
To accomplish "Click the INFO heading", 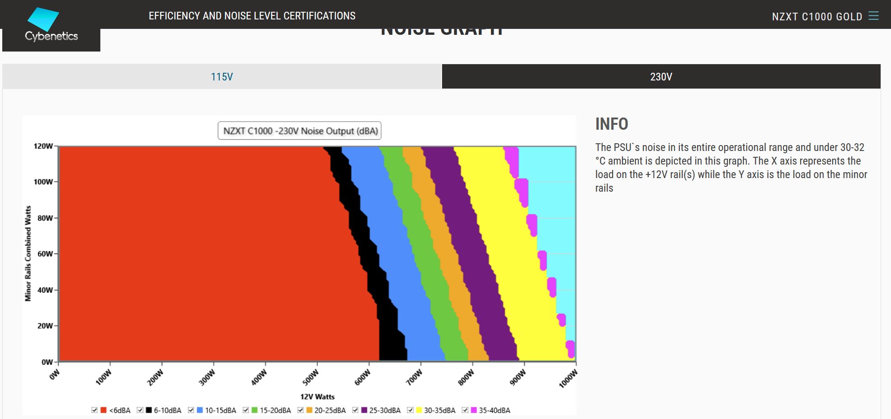I will click(x=612, y=124).
